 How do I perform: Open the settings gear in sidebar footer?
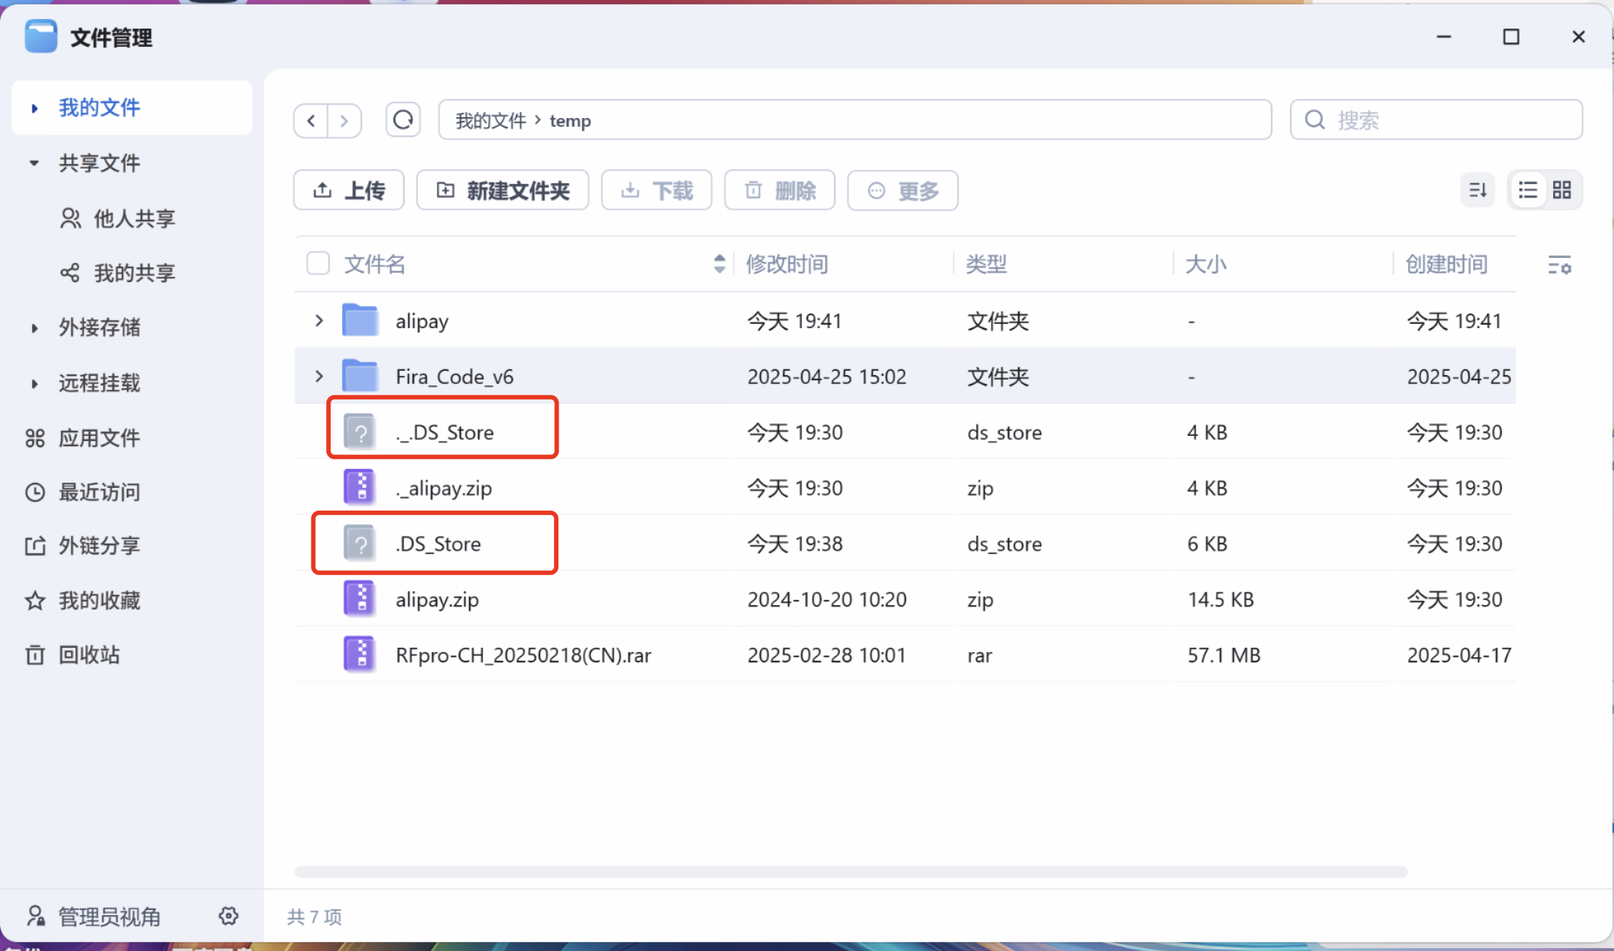coord(229,916)
